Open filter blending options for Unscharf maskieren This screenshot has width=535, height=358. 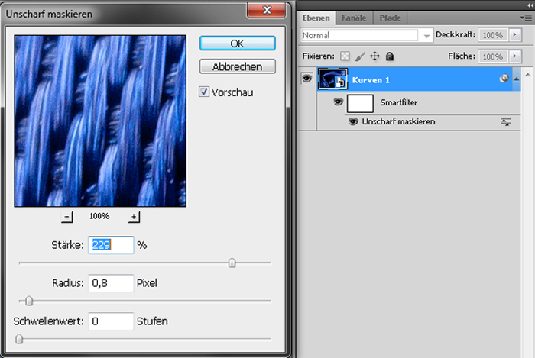[506, 121]
